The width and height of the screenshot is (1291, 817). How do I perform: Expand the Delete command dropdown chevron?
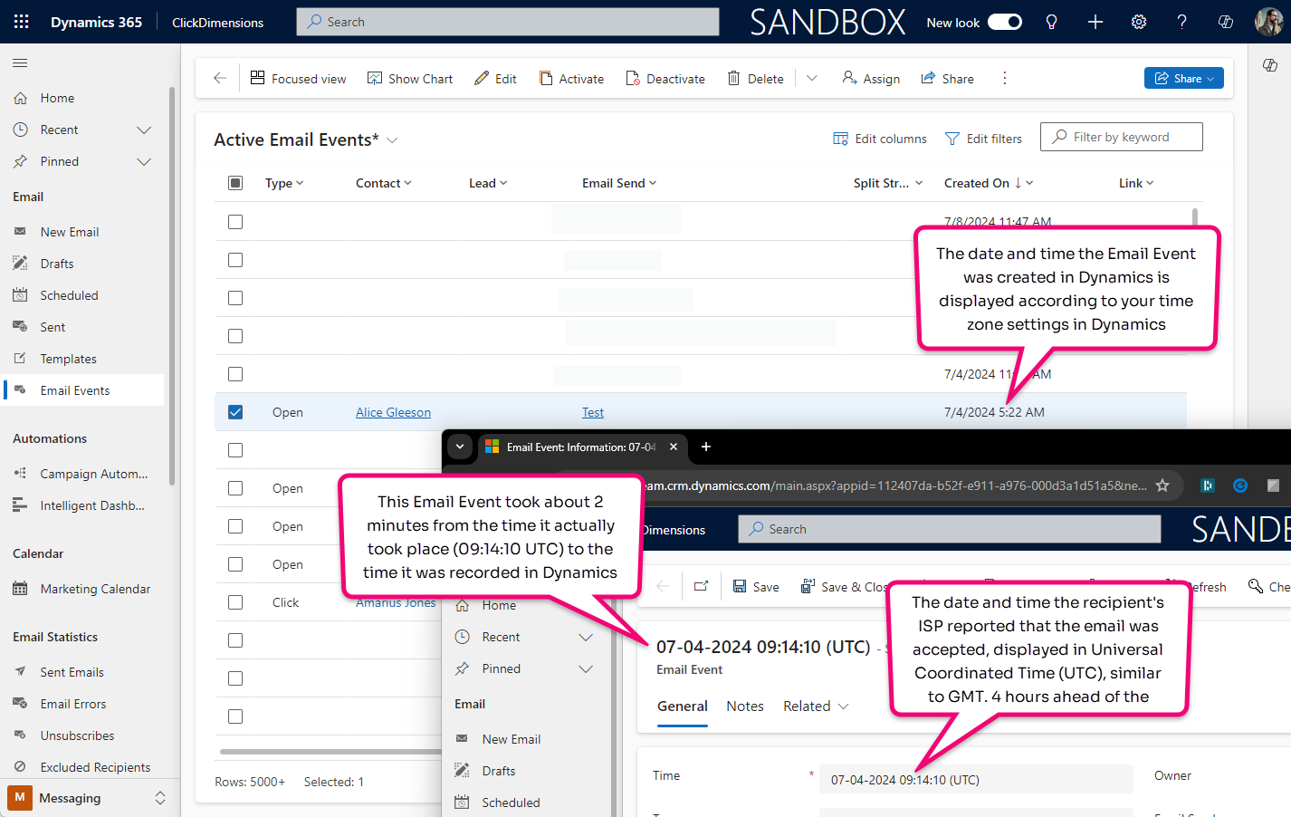pos(812,79)
